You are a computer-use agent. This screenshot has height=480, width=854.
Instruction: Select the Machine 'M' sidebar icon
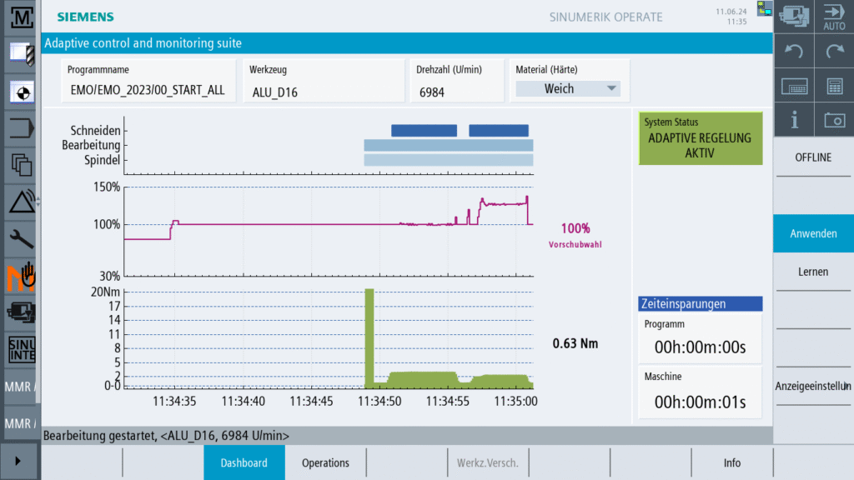pos(20,15)
